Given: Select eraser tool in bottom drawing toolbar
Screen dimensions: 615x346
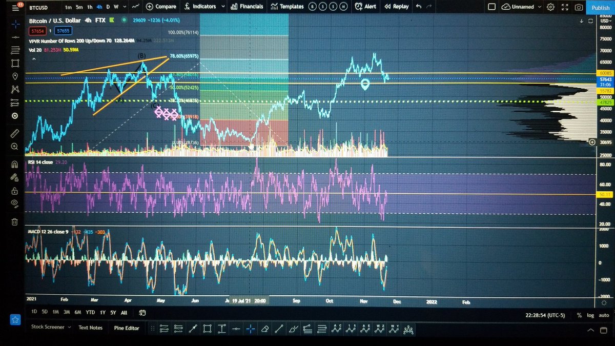Looking at the screenshot, I should point(265,329).
